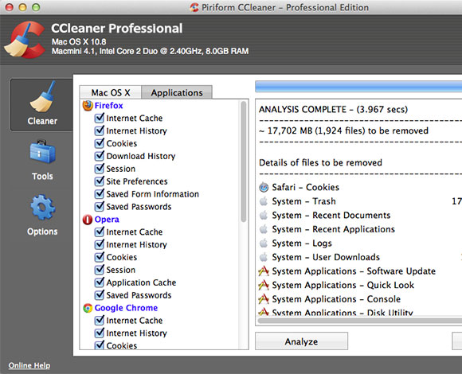Click app icon beside Quick Look

pyautogui.click(x=264, y=285)
